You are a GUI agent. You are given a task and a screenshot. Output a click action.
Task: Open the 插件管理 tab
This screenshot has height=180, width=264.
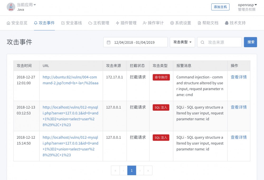tap(126, 23)
